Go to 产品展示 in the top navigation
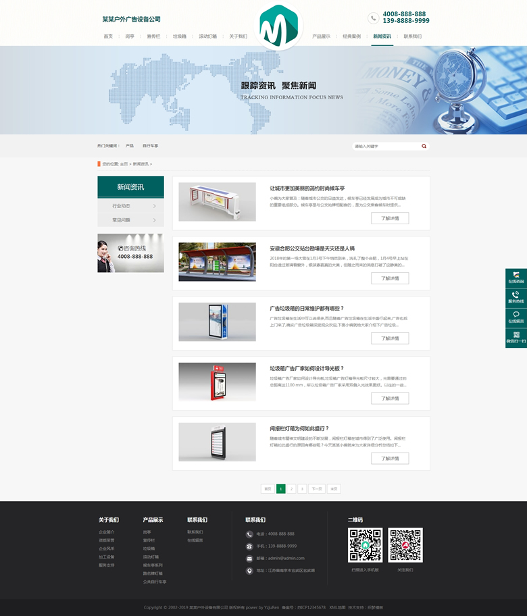527x616 pixels. pyautogui.click(x=321, y=36)
